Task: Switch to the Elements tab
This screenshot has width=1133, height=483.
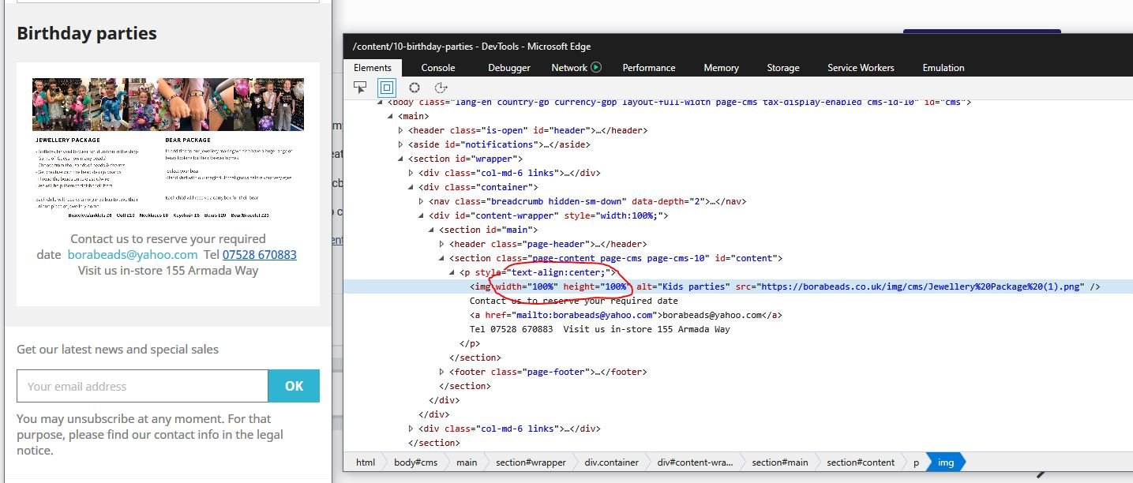Action: point(372,68)
